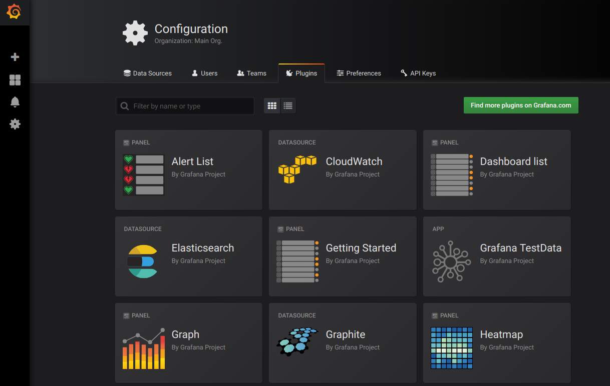Click the panel type icon on Alert List card
Image resolution: width=610 pixels, height=386 pixels.
[x=127, y=142]
